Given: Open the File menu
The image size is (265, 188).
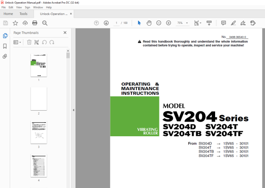Looking at the screenshot, I should 4,7.
